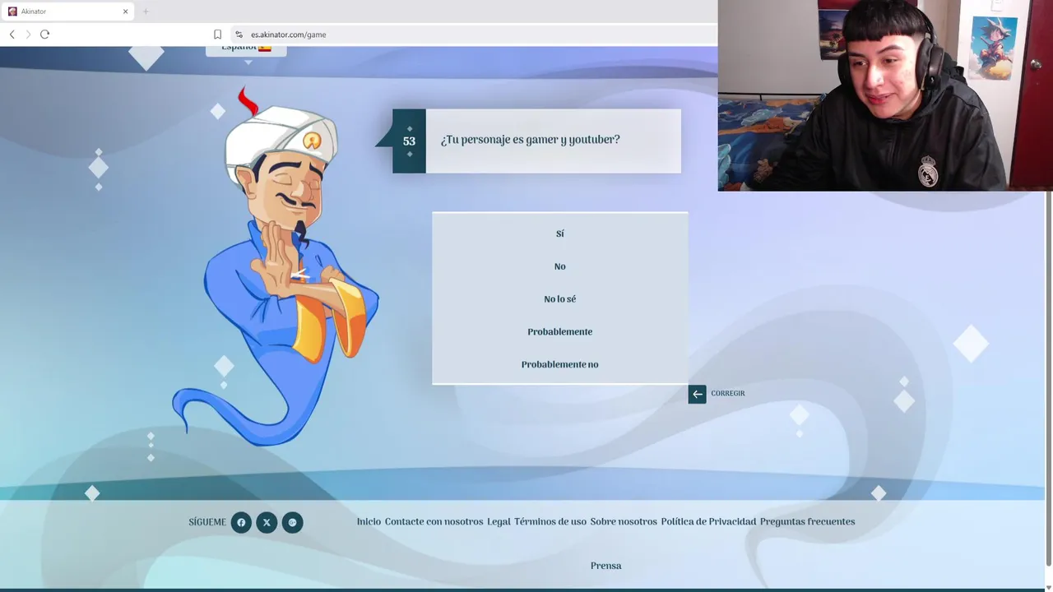This screenshot has height=592, width=1053.
Task: Go back with browser back arrow
Action: (12, 35)
